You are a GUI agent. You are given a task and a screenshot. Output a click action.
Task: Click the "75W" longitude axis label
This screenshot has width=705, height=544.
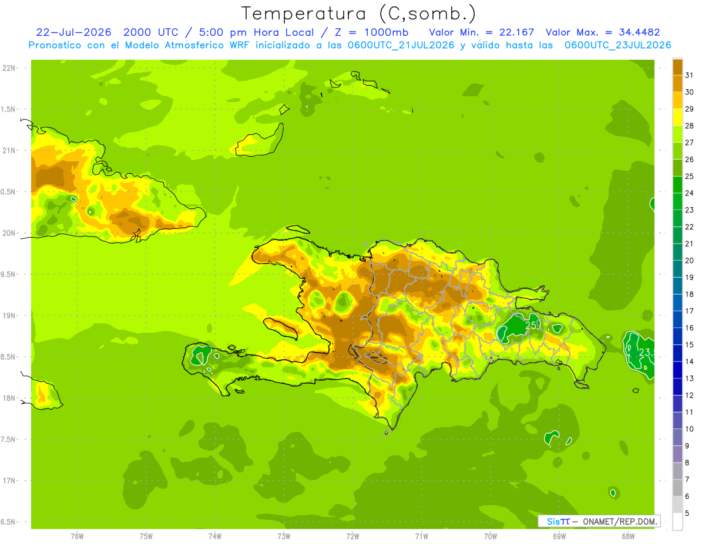pyautogui.click(x=146, y=536)
